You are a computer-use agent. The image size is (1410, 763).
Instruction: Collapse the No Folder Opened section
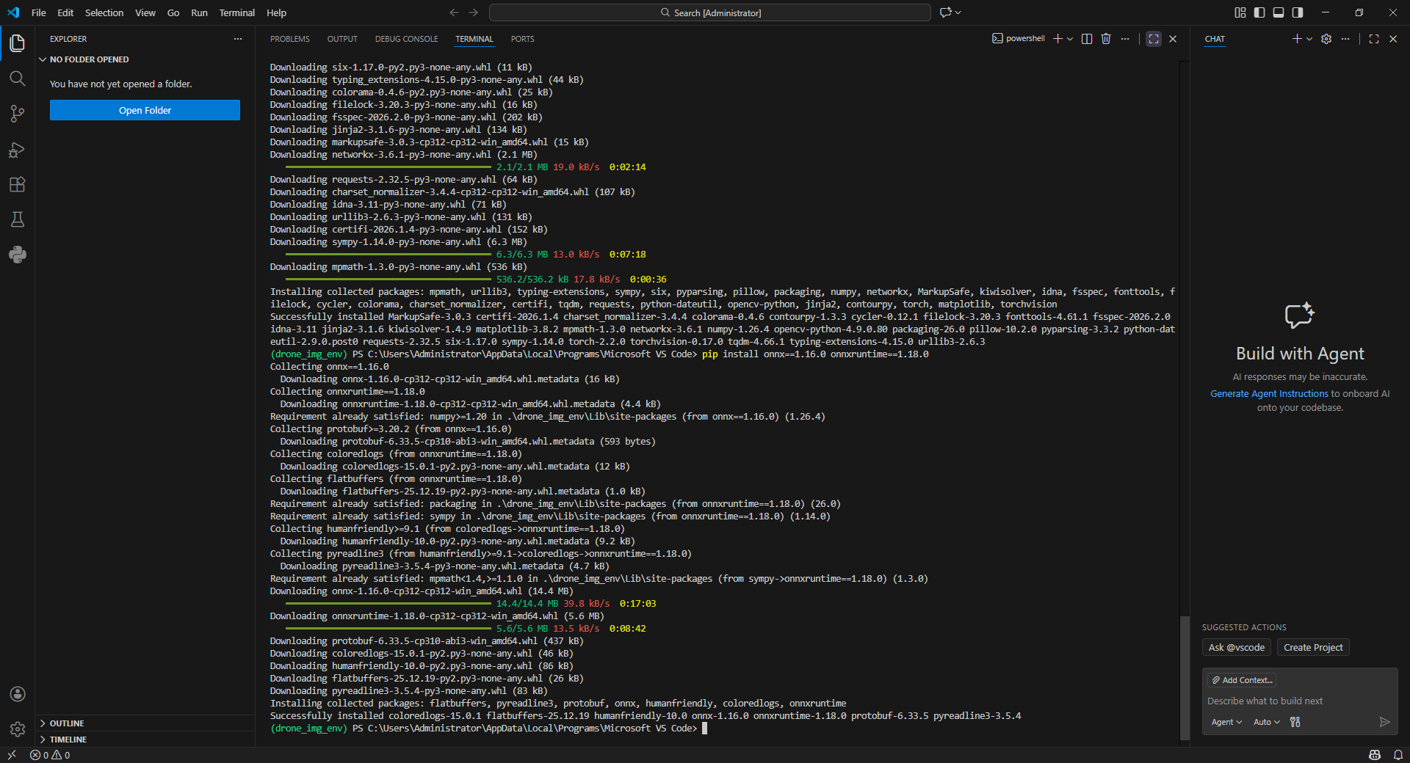(145, 59)
